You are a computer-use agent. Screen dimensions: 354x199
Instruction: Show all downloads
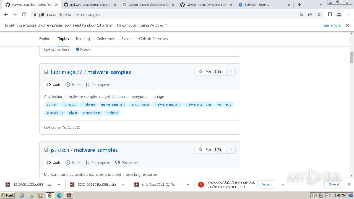coord(334,184)
